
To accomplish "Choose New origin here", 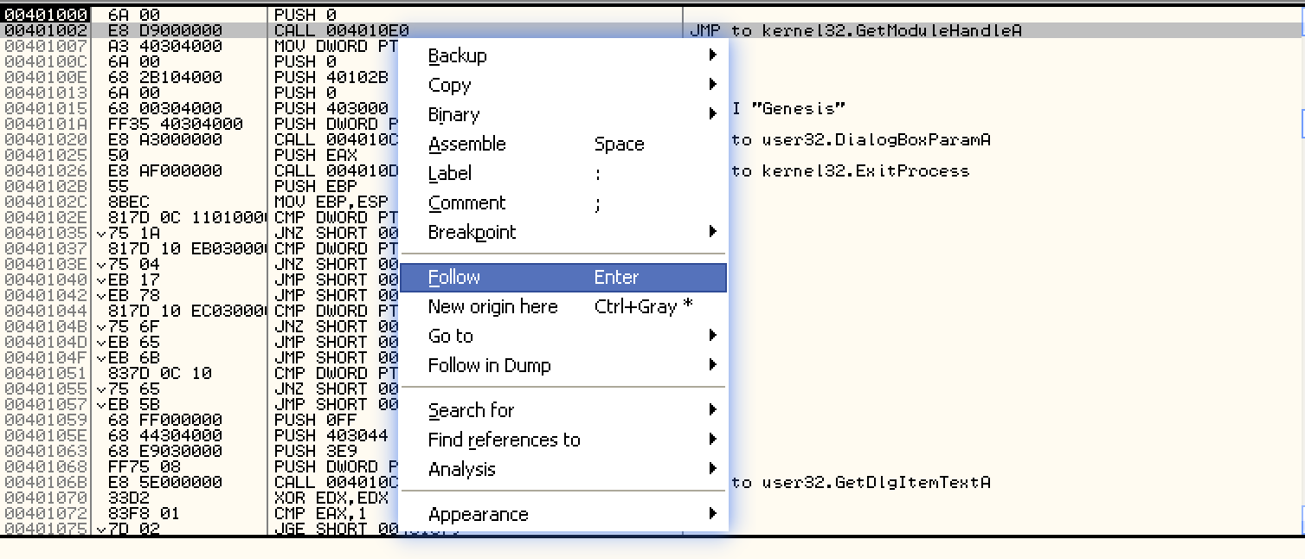I will 493,307.
